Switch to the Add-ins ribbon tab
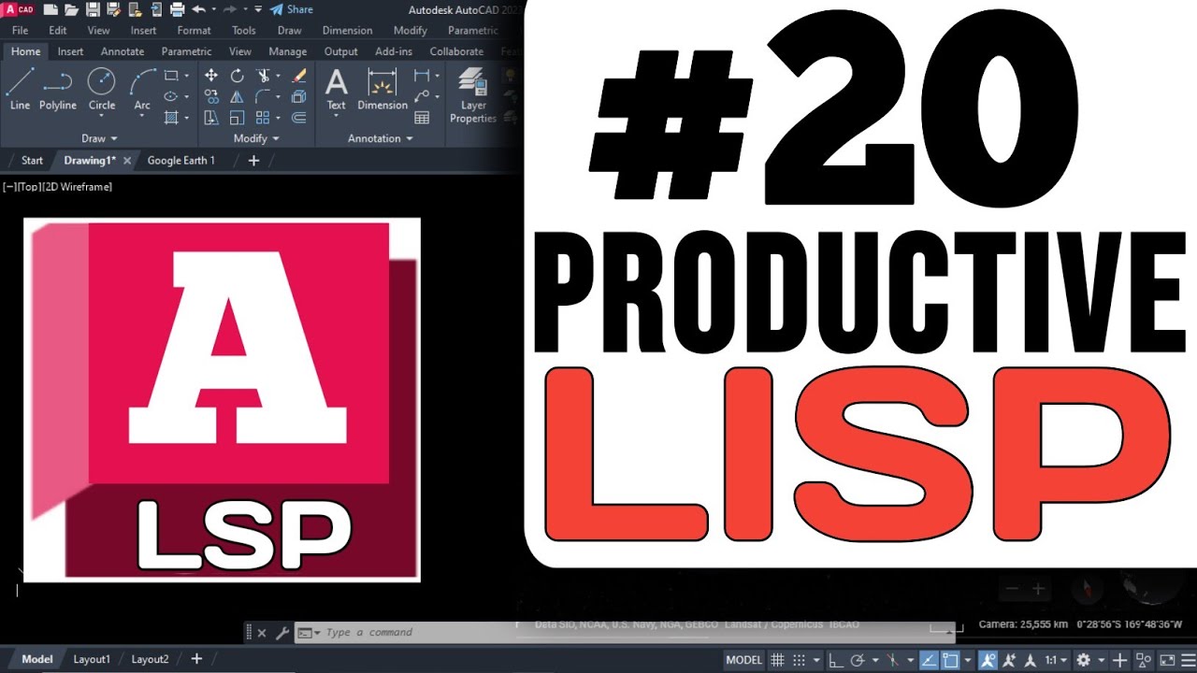The image size is (1197, 673). (x=393, y=51)
